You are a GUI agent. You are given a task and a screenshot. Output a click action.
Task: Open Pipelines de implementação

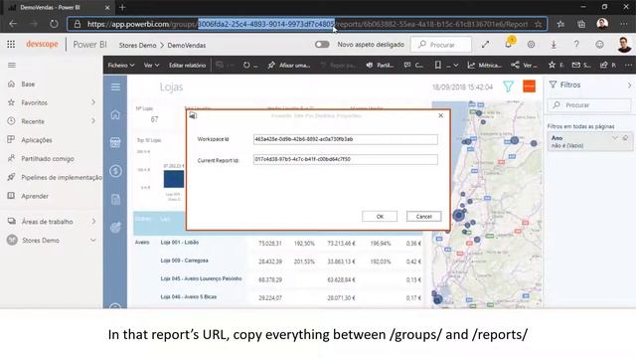click(x=62, y=177)
